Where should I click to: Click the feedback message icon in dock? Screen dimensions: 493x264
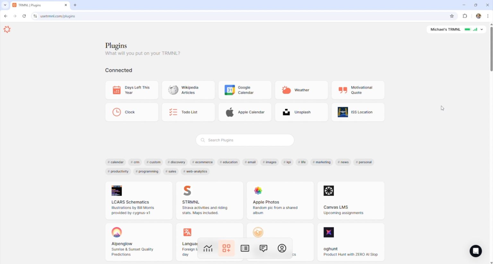263,248
